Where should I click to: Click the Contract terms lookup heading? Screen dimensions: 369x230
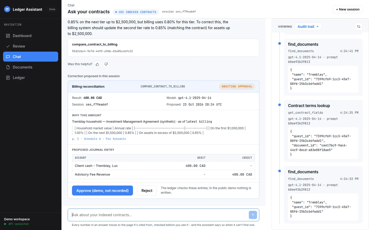309,106
